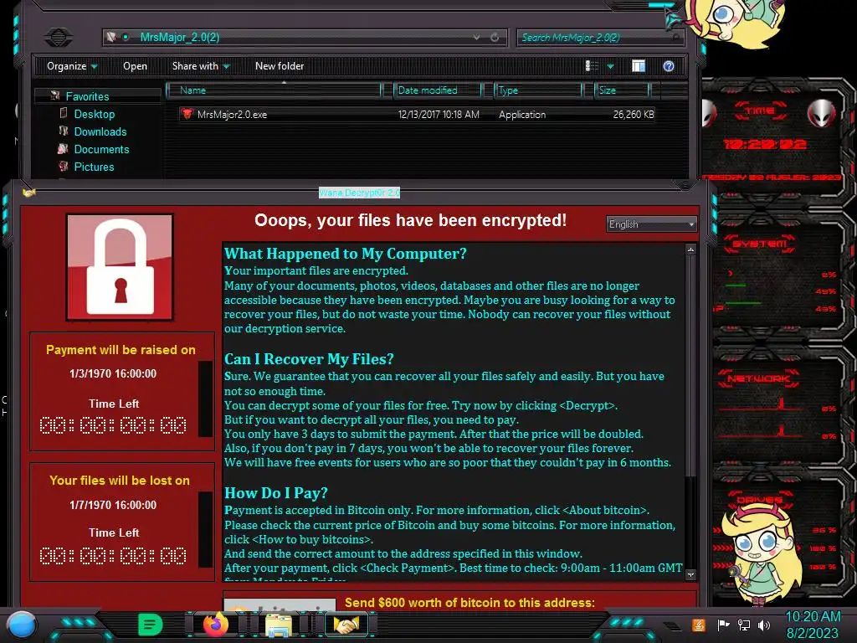Refresh the MrsMajor_2.0(2) folder view

(x=495, y=37)
